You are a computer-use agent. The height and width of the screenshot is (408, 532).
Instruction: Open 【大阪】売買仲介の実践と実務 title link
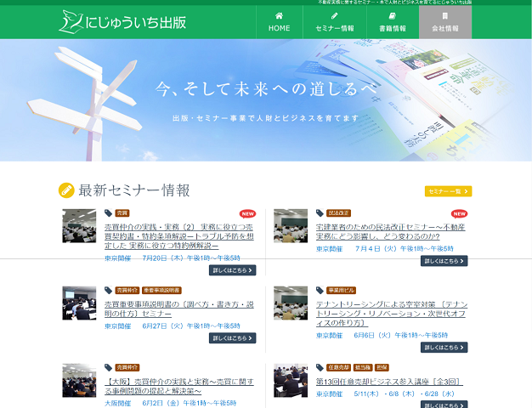click(178, 386)
